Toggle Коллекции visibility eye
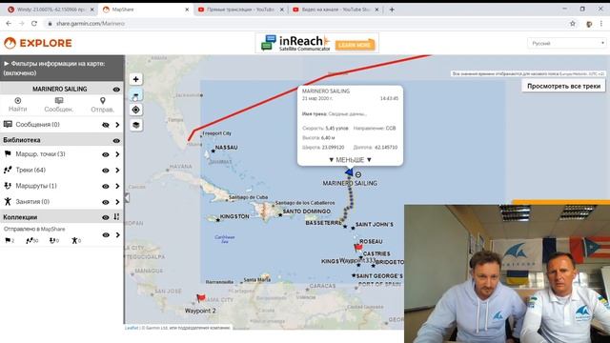 click(106, 217)
